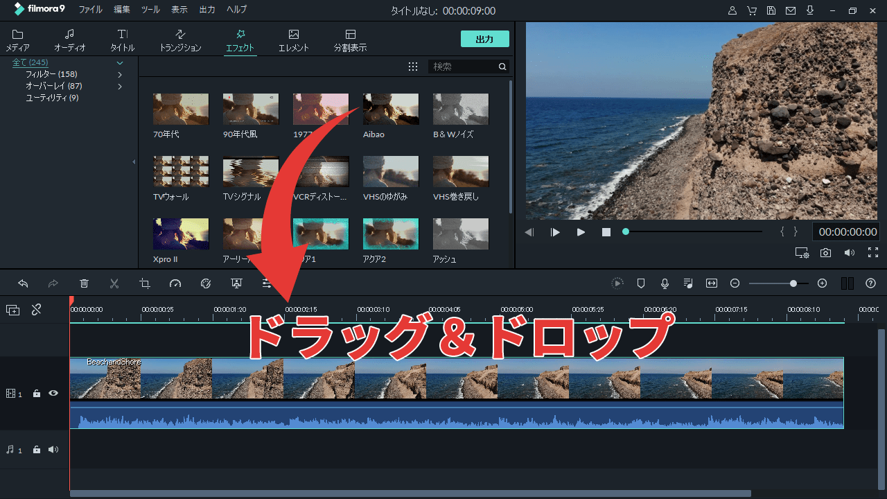This screenshot has height=499, width=887.
Task: Open the Media tab
Action: 17,41
